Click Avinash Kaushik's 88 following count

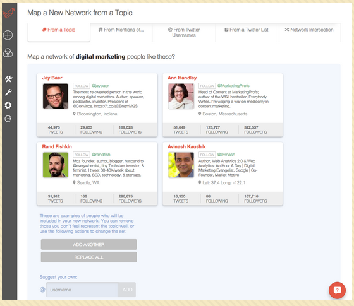pyautogui.click(x=208, y=196)
